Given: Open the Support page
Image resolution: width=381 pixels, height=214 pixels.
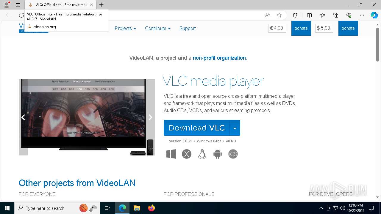Looking at the screenshot, I should click(188, 28).
